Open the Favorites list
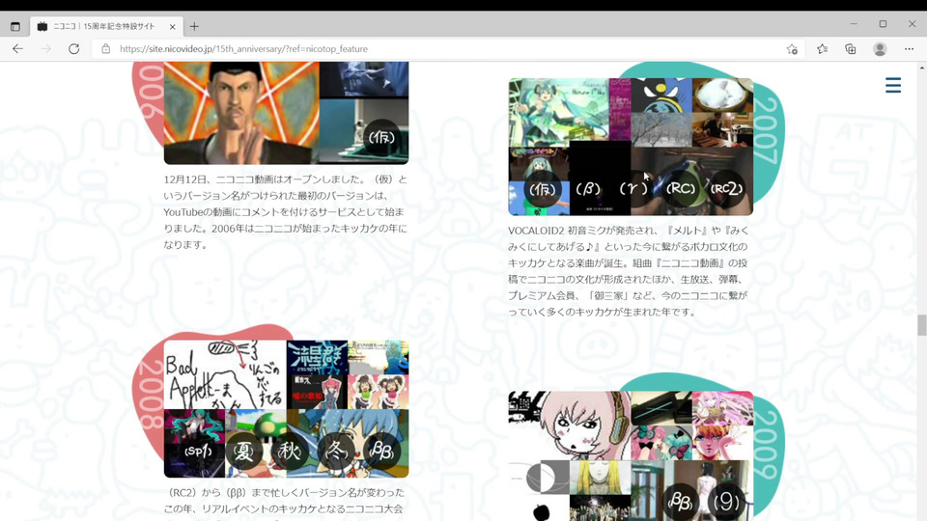This screenshot has width=927, height=521. (823, 49)
